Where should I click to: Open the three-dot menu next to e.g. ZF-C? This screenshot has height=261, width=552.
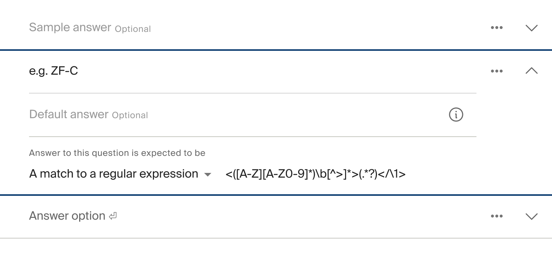(x=496, y=71)
